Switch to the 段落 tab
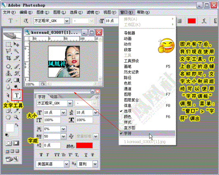This screenshot has width=219, height=175. [54, 97]
